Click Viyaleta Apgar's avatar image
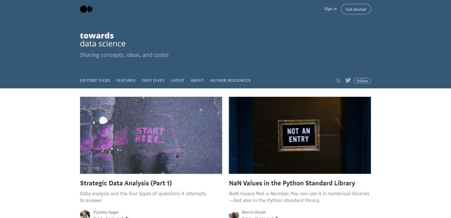Image resolution: width=451 pixels, height=218 pixels. 85,214
